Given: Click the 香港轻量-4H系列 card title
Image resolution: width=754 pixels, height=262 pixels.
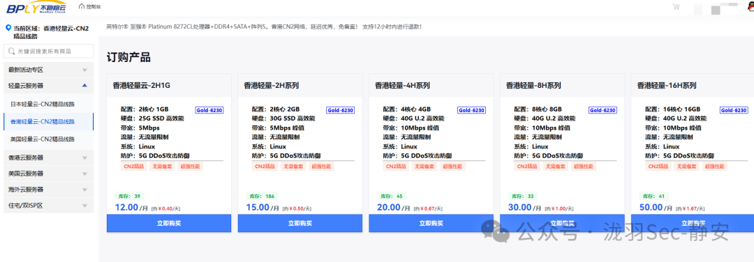Looking at the screenshot, I should click(x=403, y=86).
